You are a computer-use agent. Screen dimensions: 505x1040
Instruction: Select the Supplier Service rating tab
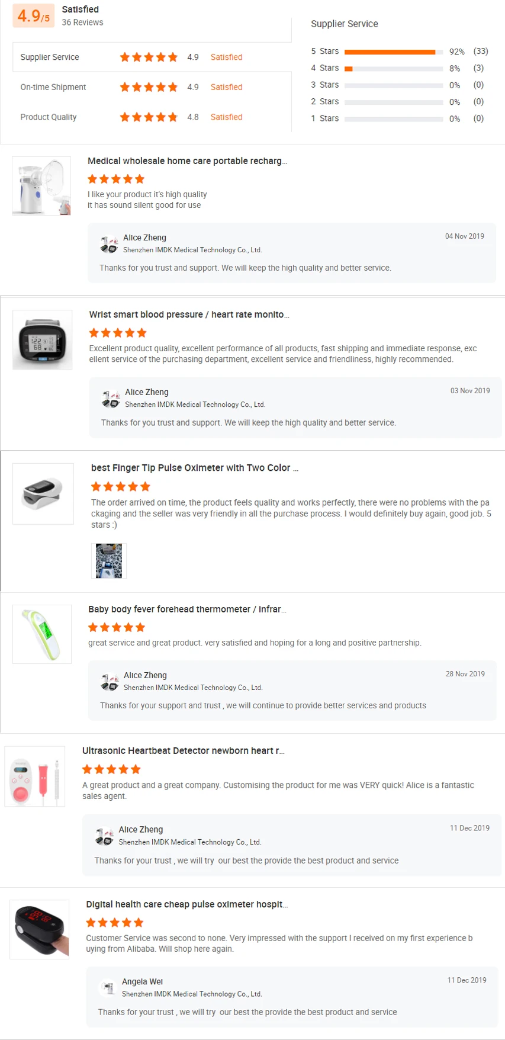(x=50, y=57)
